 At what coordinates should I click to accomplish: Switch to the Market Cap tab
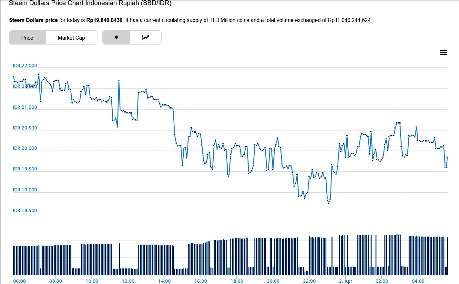coord(71,38)
